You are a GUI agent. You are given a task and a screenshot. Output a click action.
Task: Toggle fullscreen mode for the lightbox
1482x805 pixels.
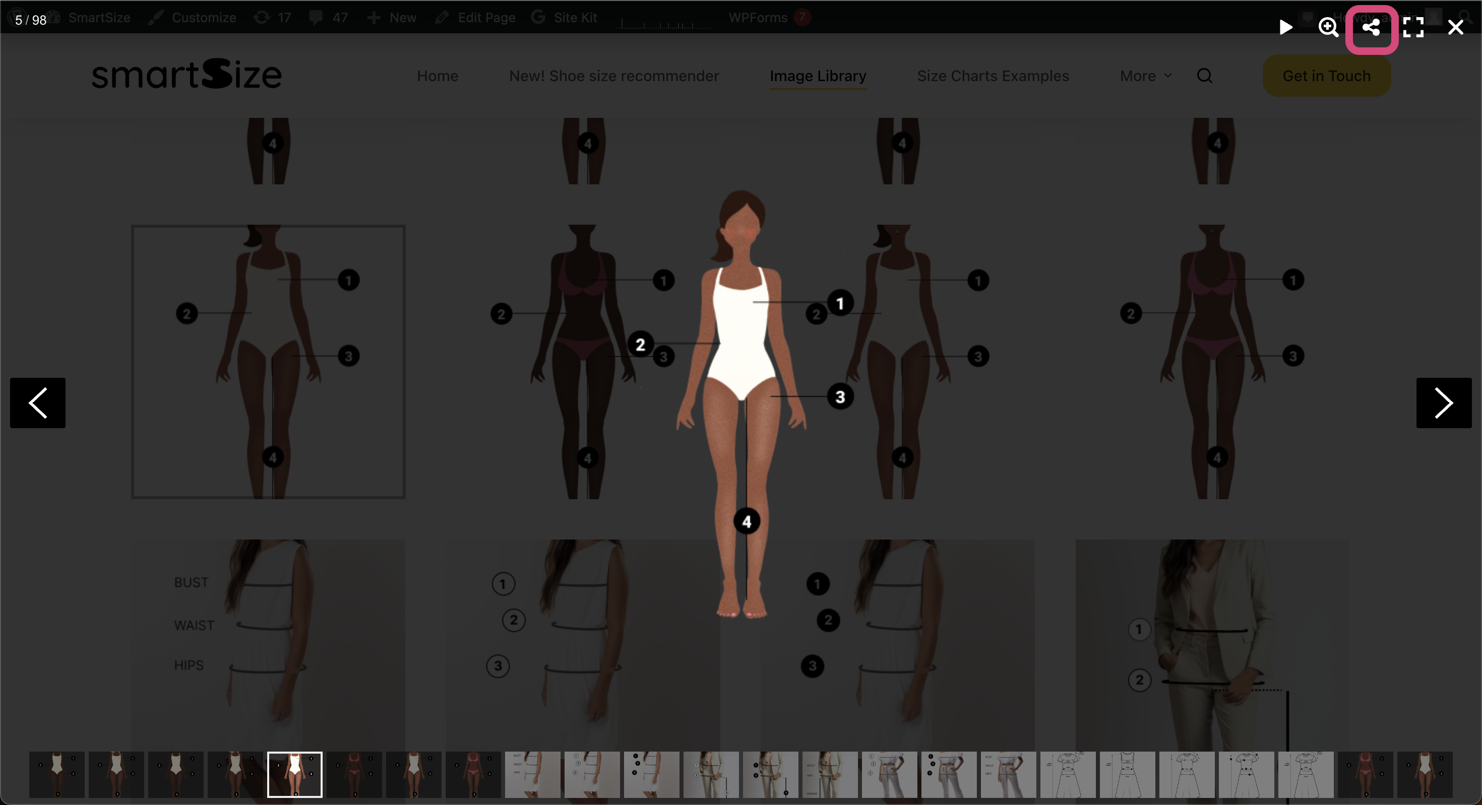click(1413, 27)
